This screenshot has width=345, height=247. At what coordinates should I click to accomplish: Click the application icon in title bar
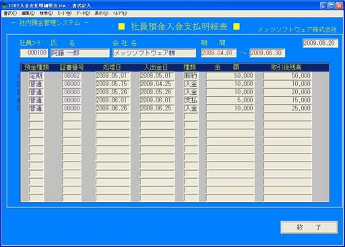click(4, 5)
